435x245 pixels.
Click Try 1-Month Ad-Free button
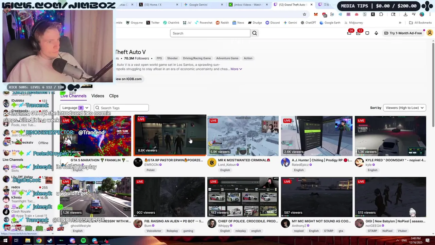click(x=403, y=33)
